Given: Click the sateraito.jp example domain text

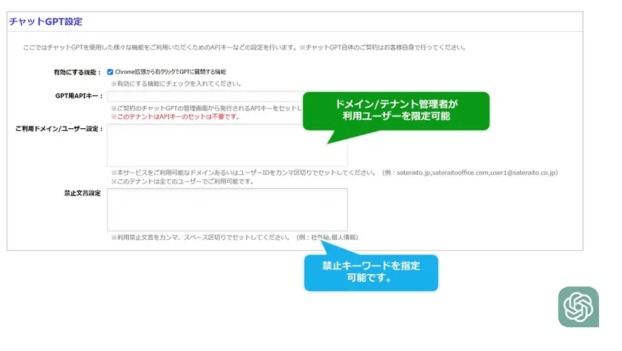Looking at the screenshot, I should tap(413, 173).
